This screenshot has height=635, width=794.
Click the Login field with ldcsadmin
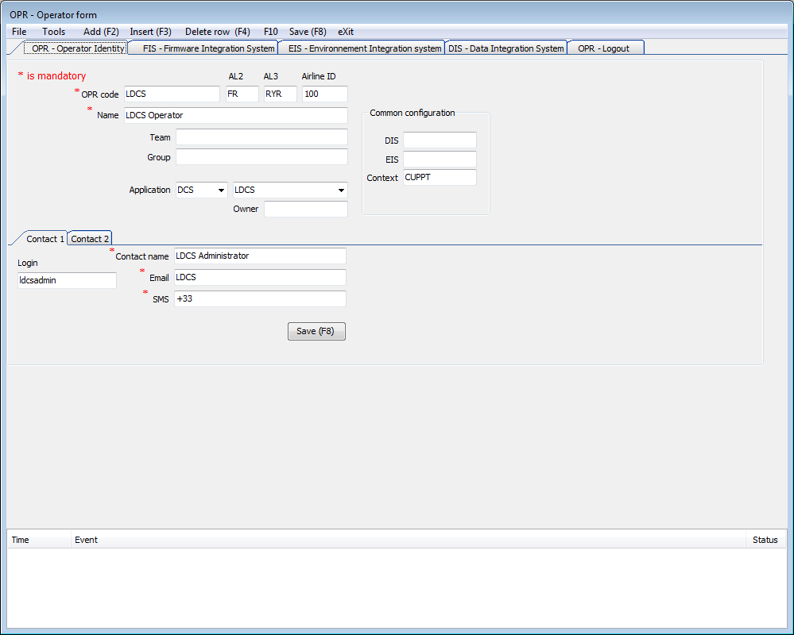pyautogui.click(x=67, y=280)
